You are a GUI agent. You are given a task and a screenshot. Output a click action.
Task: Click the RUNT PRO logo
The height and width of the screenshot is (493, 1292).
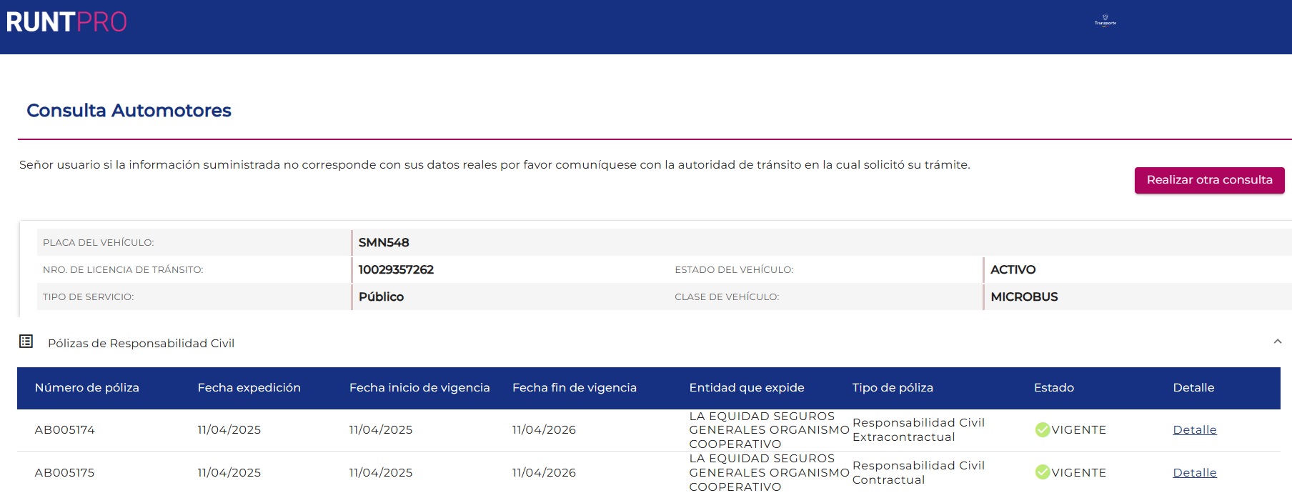tap(66, 22)
